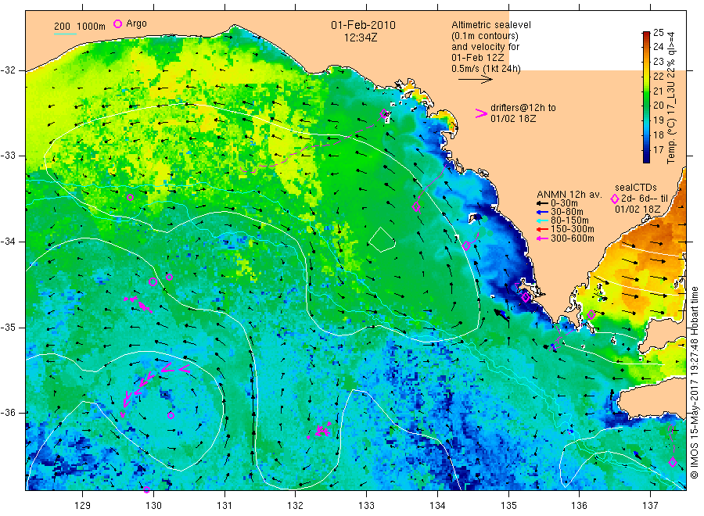Screen dimensions: 704x516
Task: Click the '80-150m' depth label
Action: 569,220
